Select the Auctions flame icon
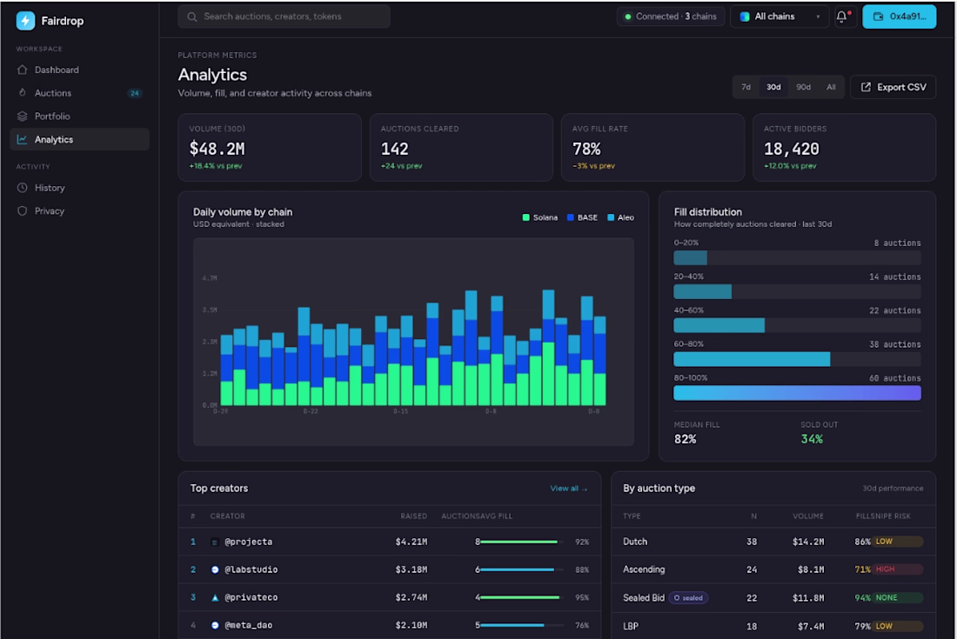Screen dimensions: 957x639 coord(23,93)
